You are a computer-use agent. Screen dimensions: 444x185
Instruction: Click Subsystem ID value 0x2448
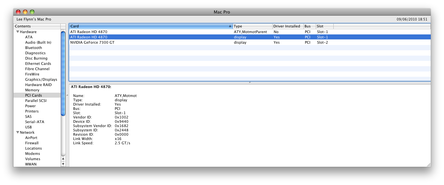(x=122, y=130)
